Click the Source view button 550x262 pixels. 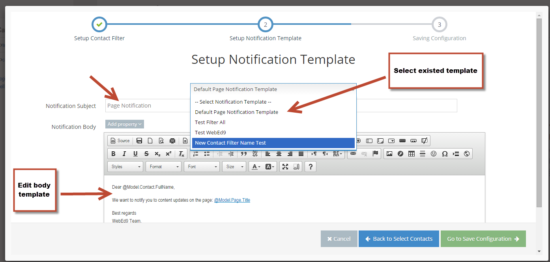(x=120, y=141)
